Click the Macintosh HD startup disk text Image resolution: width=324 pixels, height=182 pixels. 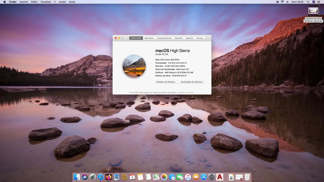[x=183, y=69]
